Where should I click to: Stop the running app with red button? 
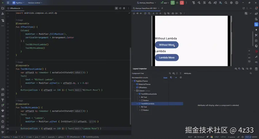[x=182, y=3]
